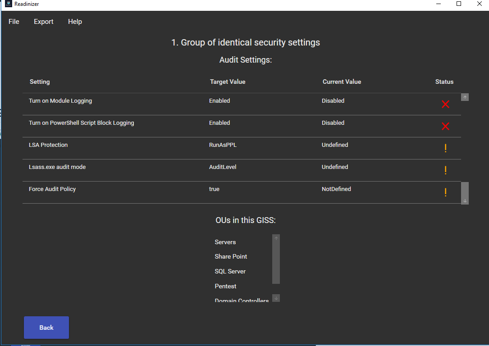
Task: Click the red X beside PowerShell Script Block Logging
Action: pos(445,126)
